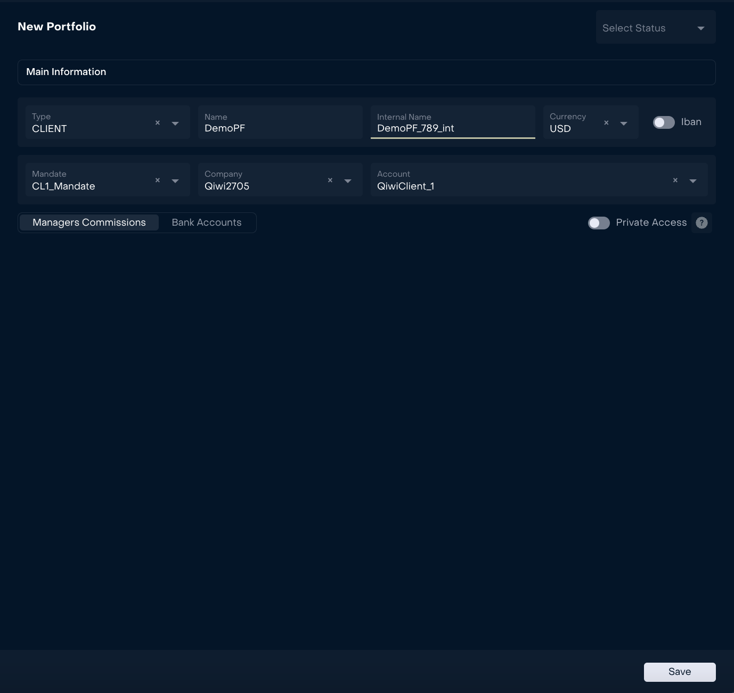This screenshot has height=693, width=734.
Task: Expand the Type dropdown arrow
Action: point(175,123)
